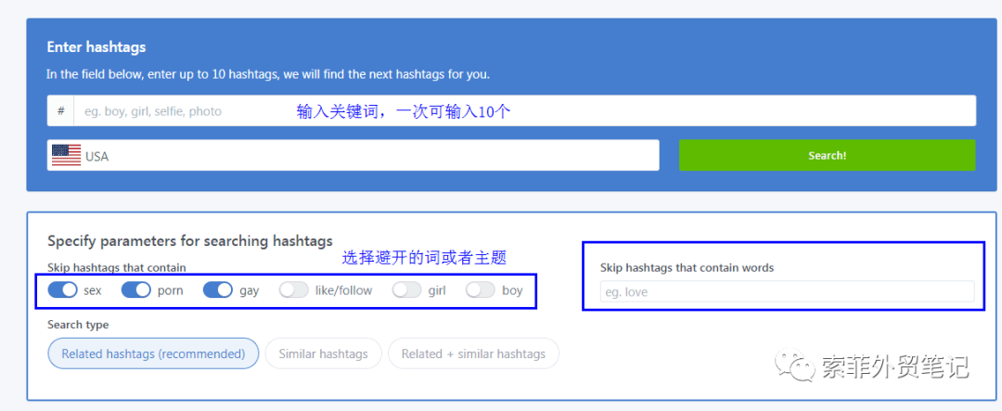Turn on the girl skip toggle

[407, 290]
